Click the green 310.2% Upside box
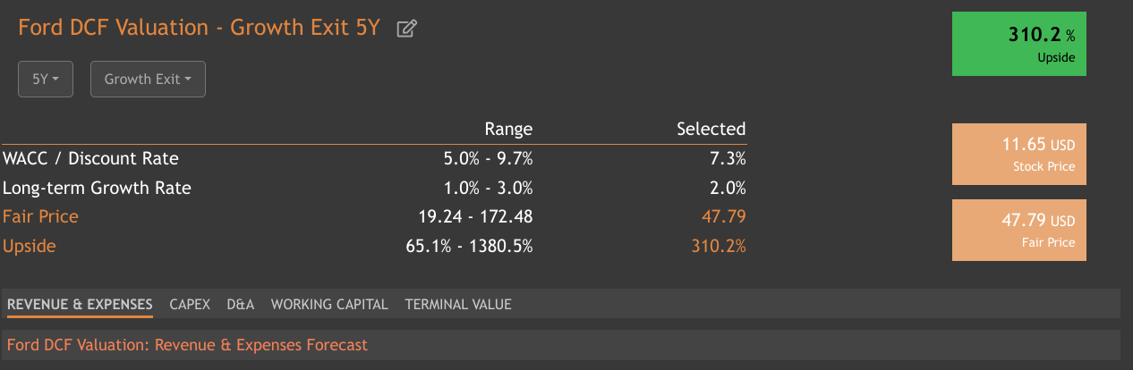Image resolution: width=1133 pixels, height=370 pixels. [1019, 44]
